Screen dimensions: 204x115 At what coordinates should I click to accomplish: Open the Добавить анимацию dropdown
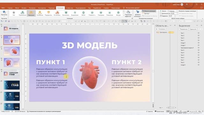[138, 14]
